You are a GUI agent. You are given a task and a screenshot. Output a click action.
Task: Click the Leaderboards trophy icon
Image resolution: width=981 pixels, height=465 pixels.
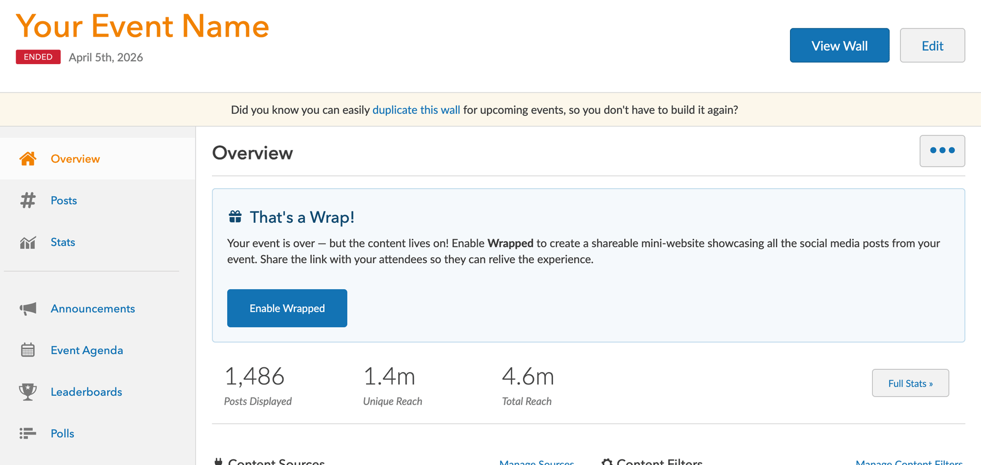tap(28, 392)
